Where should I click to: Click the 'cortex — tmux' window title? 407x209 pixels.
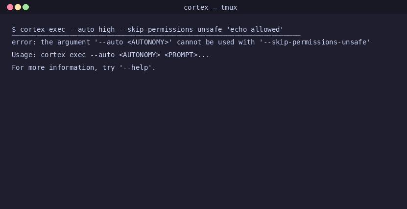coord(210,7)
